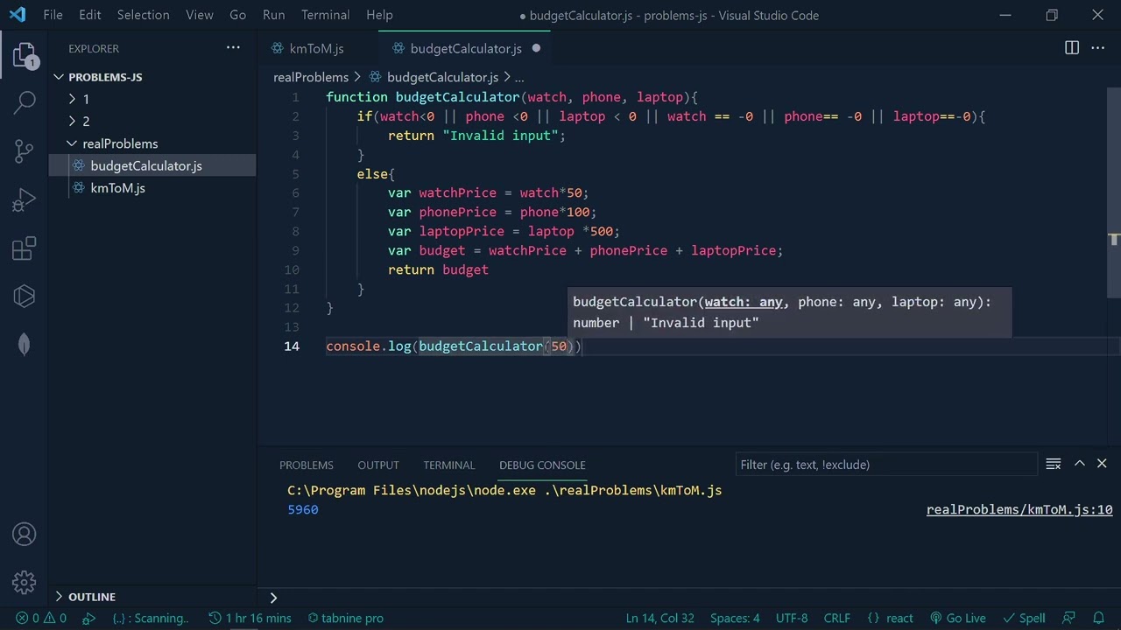Click the Go Live status bar button

tap(957, 618)
